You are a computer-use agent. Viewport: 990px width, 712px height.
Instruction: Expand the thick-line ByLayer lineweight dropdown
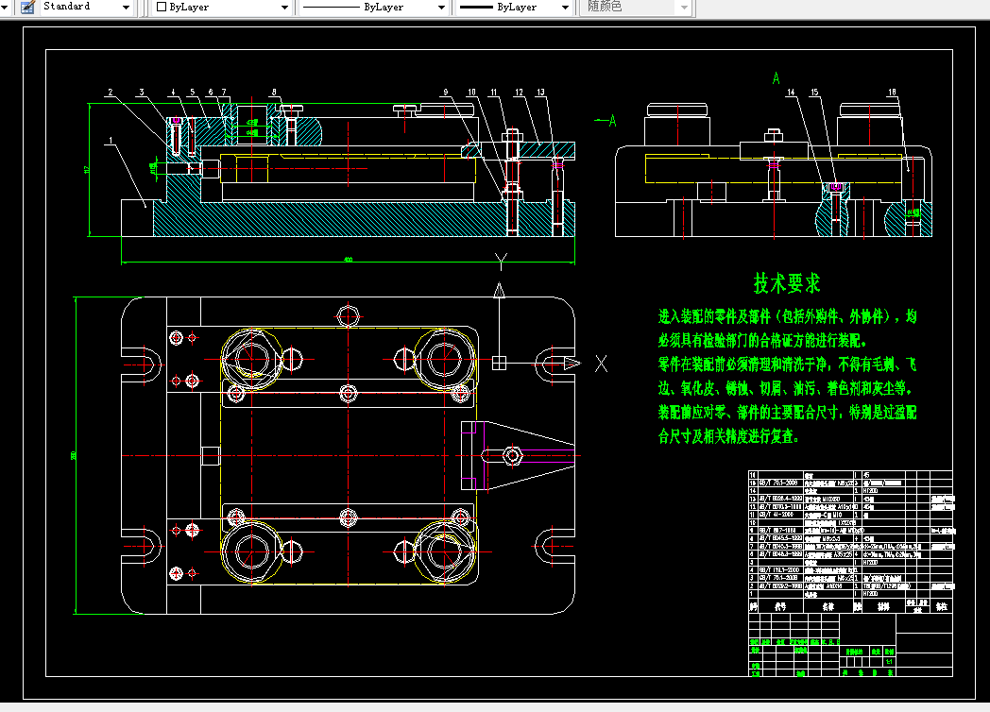pyautogui.click(x=565, y=7)
